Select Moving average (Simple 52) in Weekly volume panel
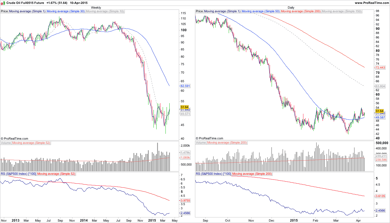Viewport: 390px width, 223px height. pyautogui.click(x=31, y=143)
